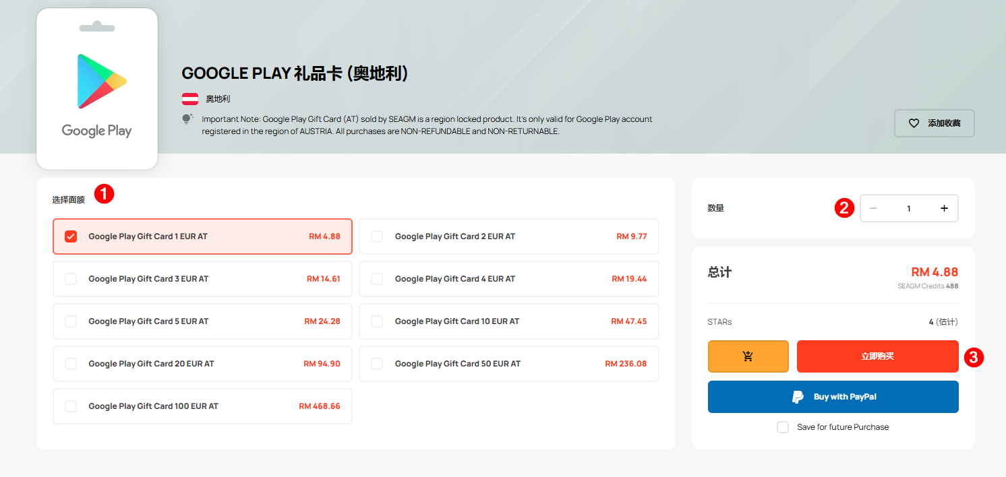Click the Save for future Purchase label
The image size is (1006, 477).
click(x=843, y=427)
